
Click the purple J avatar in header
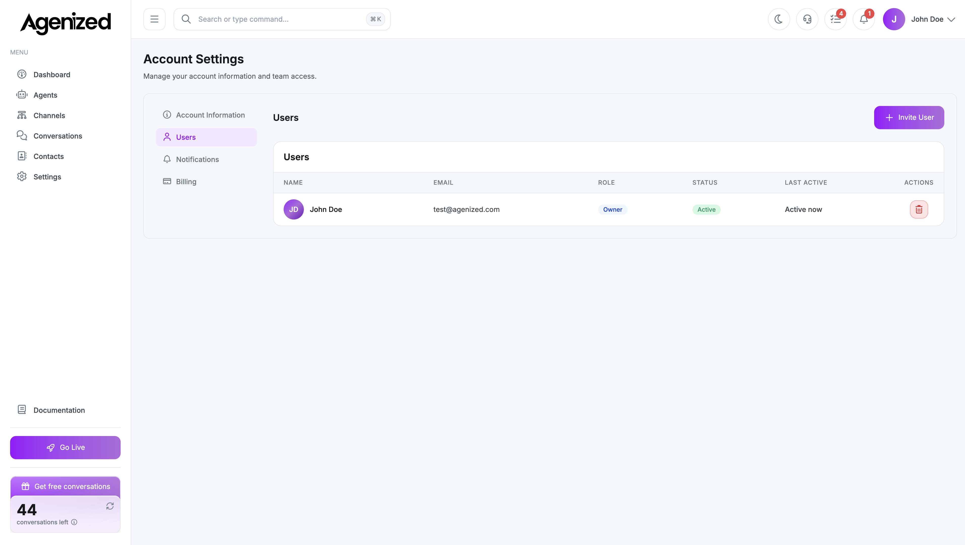(894, 19)
